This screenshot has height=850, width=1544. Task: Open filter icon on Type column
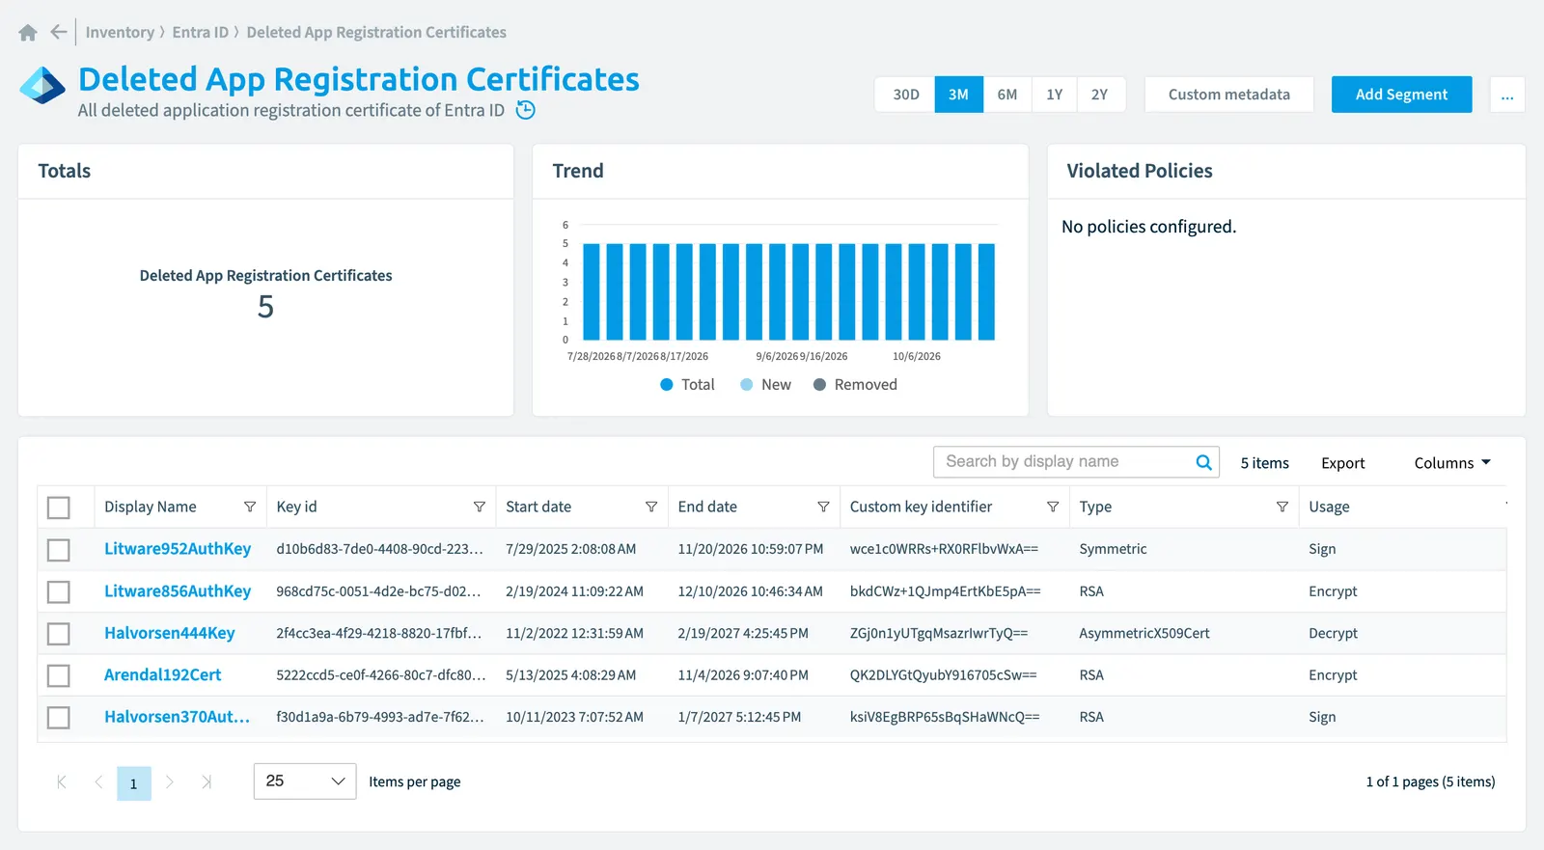[1282, 507]
